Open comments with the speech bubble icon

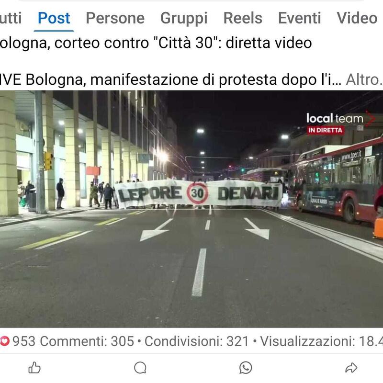pyautogui.click(x=140, y=368)
